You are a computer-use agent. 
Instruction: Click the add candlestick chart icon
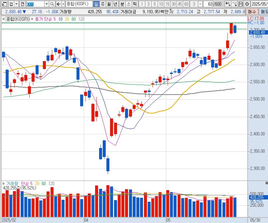(228, 4)
